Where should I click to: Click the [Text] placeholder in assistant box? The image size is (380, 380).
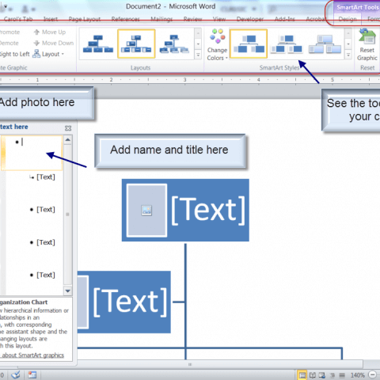(x=131, y=302)
